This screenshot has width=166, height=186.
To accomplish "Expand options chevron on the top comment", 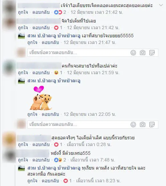I will point(161,5).
